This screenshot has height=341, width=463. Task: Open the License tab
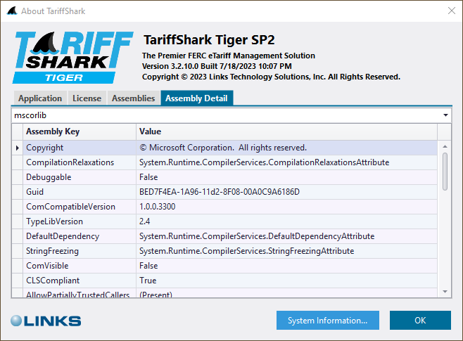point(87,98)
